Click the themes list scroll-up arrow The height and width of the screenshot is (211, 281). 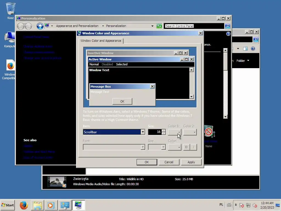226,50
